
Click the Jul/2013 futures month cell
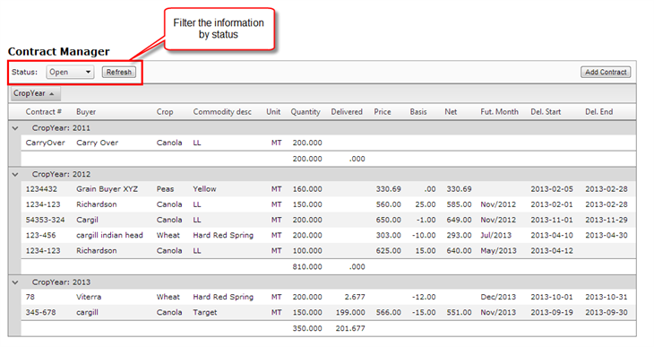[x=496, y=236]
